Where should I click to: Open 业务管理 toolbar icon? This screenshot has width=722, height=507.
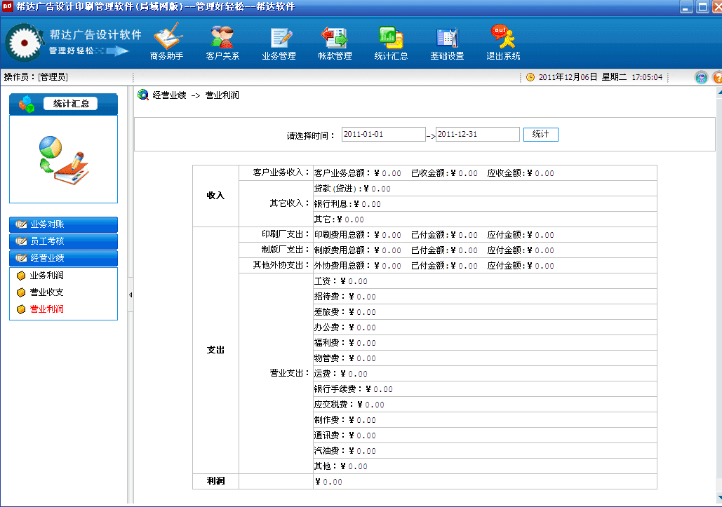(x=279, y=42)
